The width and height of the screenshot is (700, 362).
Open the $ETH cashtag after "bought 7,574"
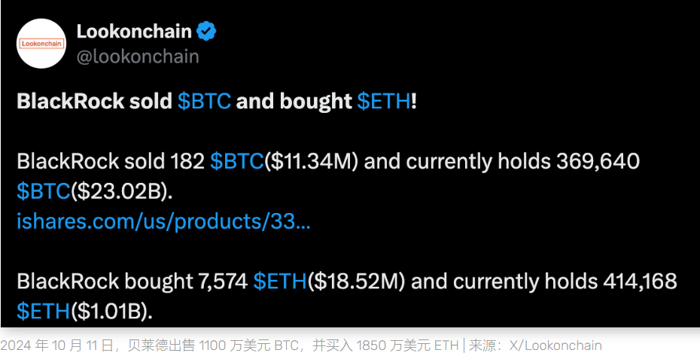280,281
